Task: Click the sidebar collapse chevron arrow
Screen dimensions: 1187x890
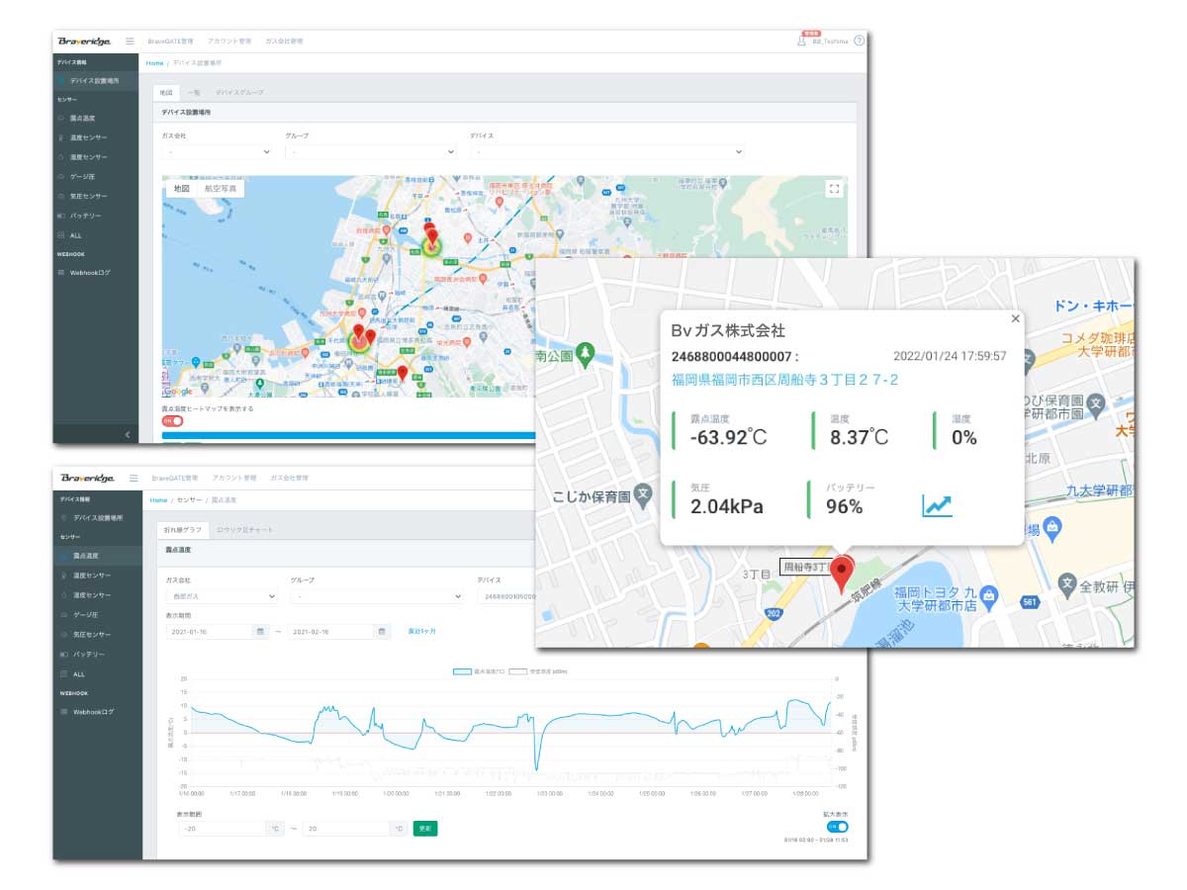Action: [128, 434]
